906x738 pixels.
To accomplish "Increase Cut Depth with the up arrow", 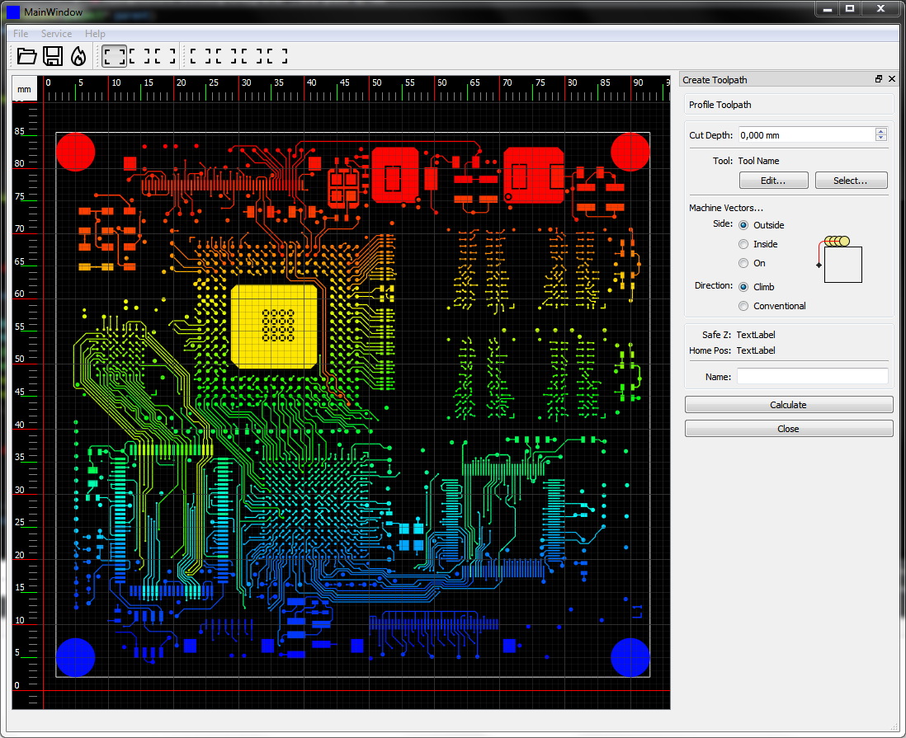I will point(881,131).
